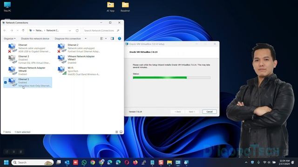Click the VirtualBox installation progress bar
Viewport: 298px width, 167px height.
pyautogui.click(x=172, y=77)
